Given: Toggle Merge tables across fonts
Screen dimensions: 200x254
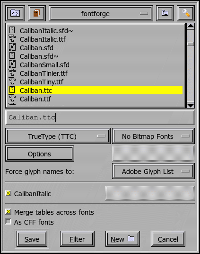Looking at the screenshot, I should coord(8,212).
